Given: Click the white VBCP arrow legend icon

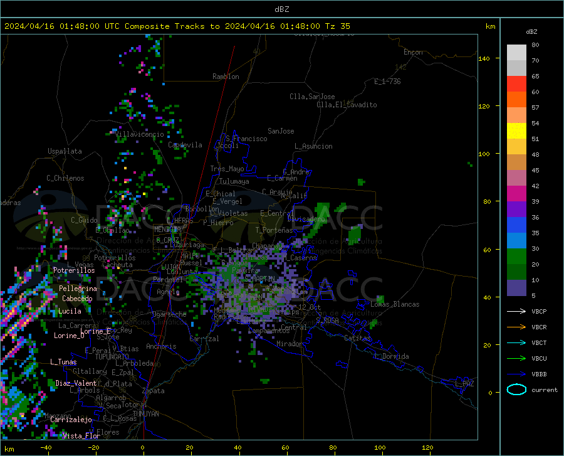Looking at the screenshot, I should (516, 311).
